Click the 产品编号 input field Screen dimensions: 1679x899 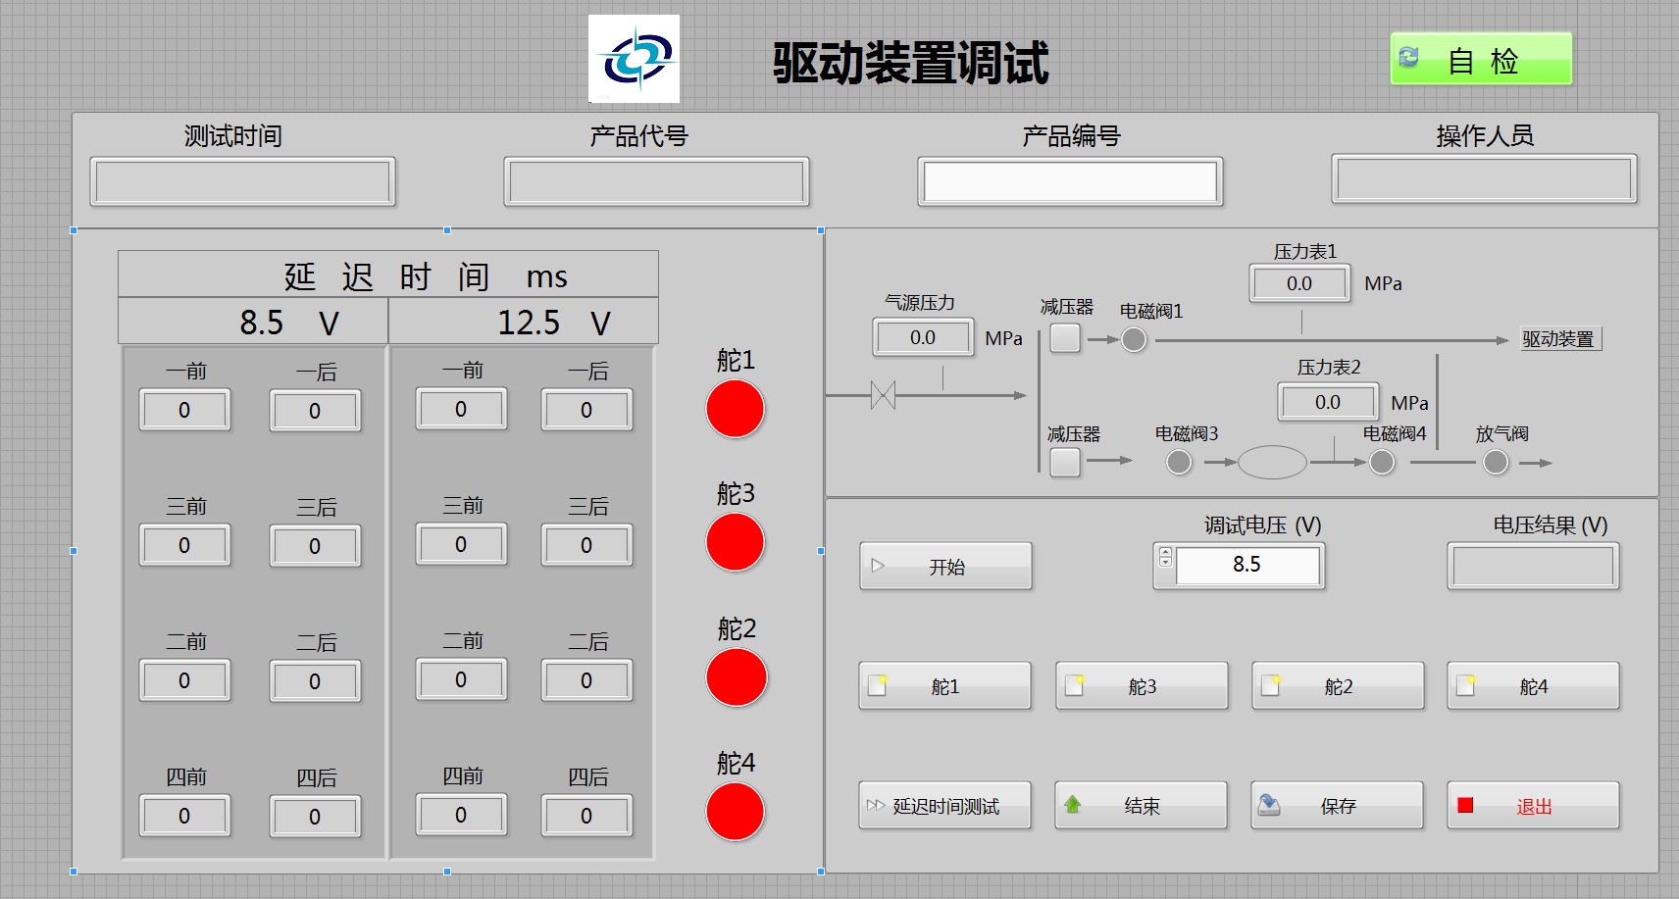pos(1070,181)
